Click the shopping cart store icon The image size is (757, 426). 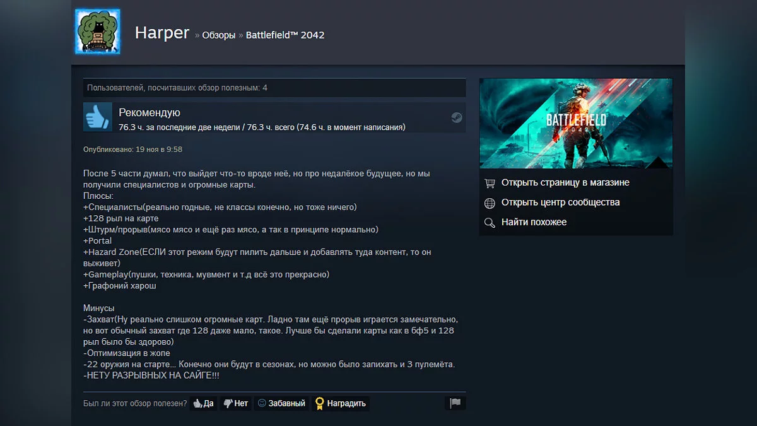[490, 183]
